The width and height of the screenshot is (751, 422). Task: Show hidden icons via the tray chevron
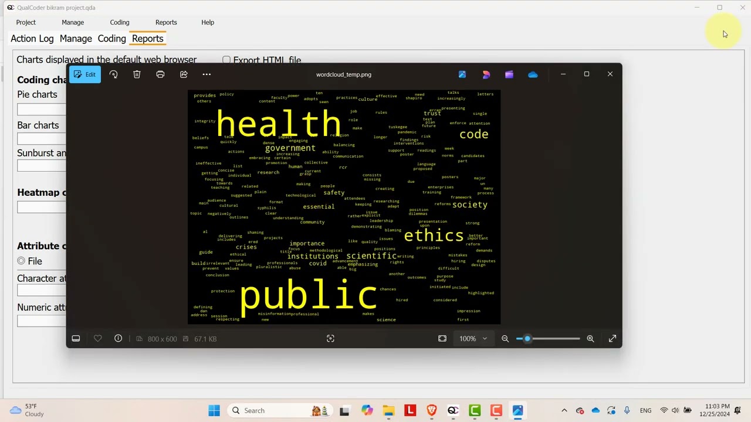coord(564,410)
